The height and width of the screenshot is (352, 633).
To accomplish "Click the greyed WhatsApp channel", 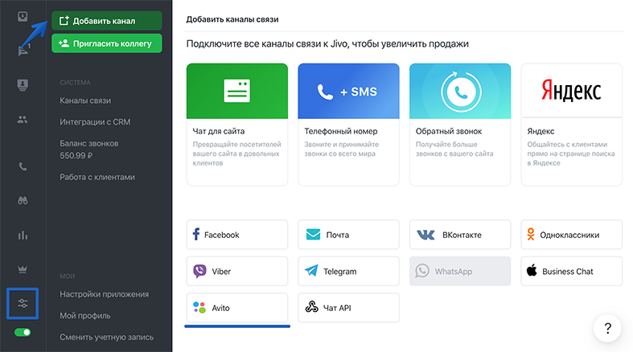I will pos(460,272).
